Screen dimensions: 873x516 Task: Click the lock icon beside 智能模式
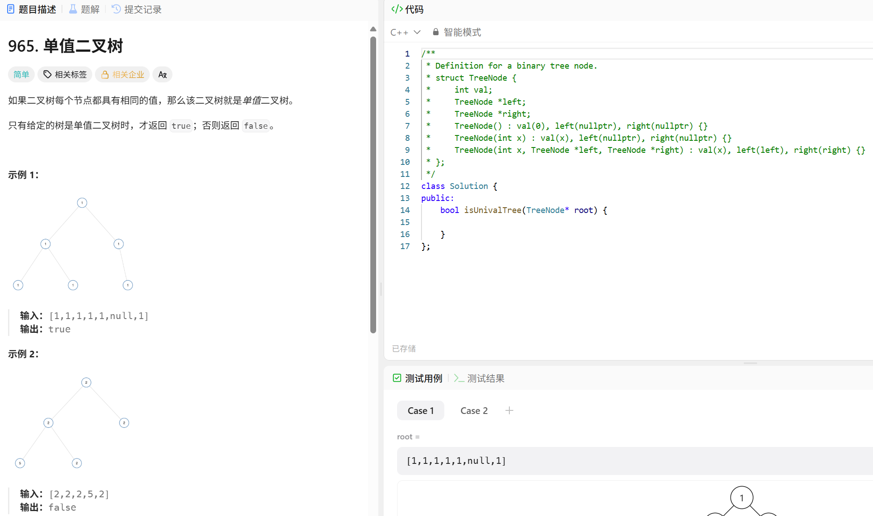coord(435,32)
